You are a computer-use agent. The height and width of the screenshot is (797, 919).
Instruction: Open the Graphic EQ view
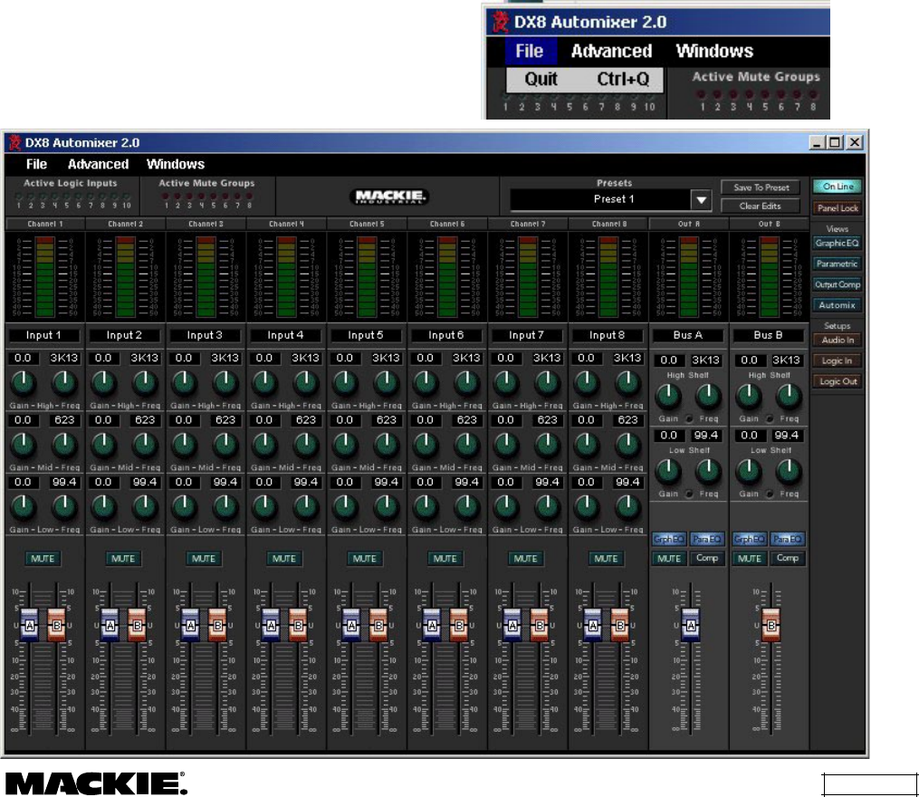click(837, 243)
